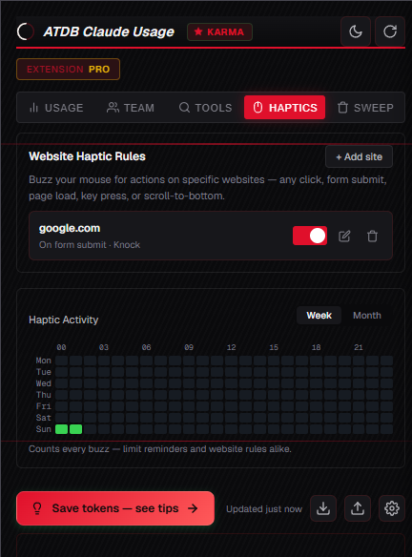Click the 'On form submit · Knock' text
Screen dimensions: 412x557
(90, 245)
